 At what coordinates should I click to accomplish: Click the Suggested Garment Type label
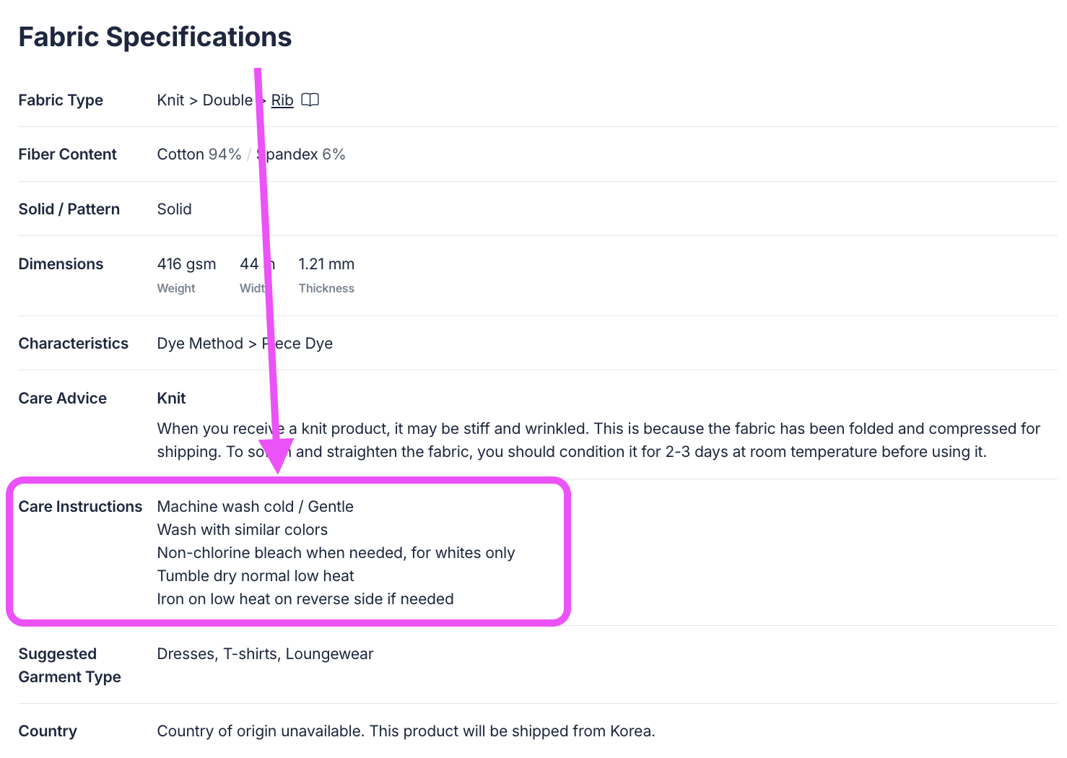click(x=69, y=666)
